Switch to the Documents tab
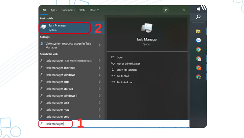 point(68,10)
